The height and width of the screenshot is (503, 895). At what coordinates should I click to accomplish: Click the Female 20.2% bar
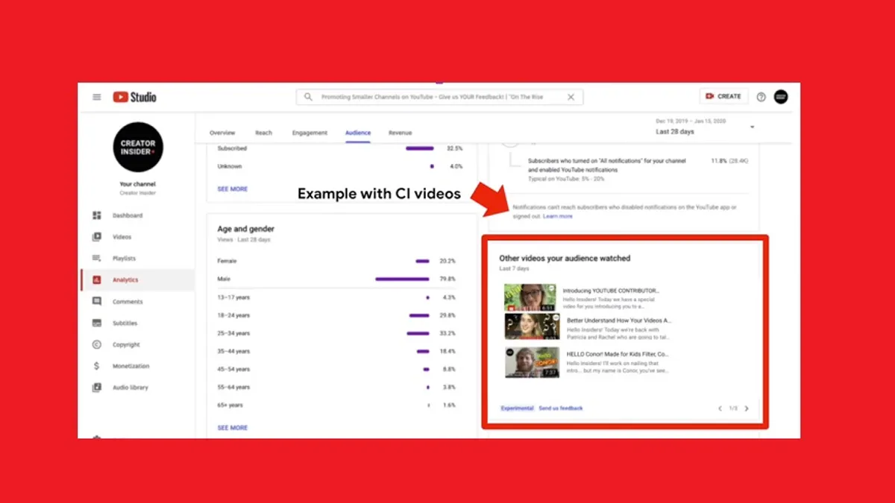point(422,262)
